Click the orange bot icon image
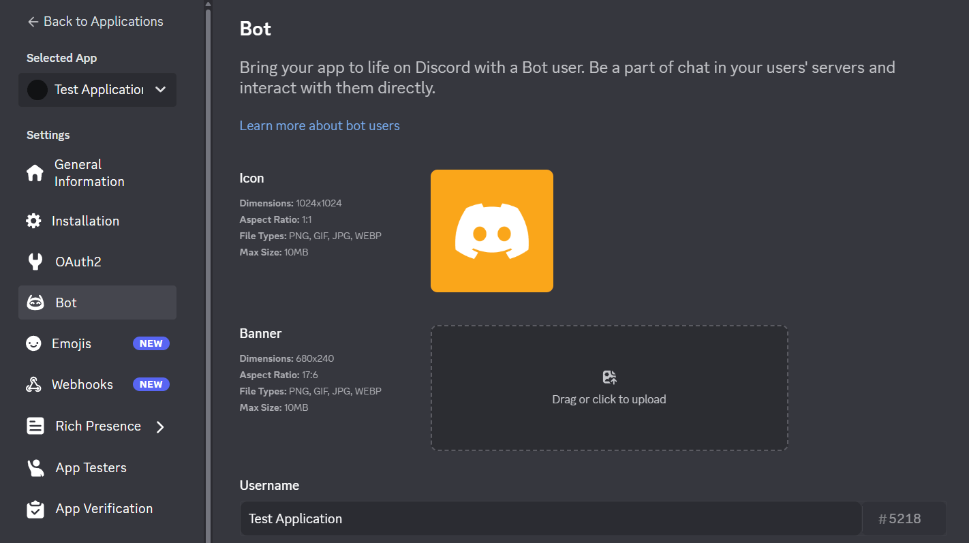 coord(492,231)
